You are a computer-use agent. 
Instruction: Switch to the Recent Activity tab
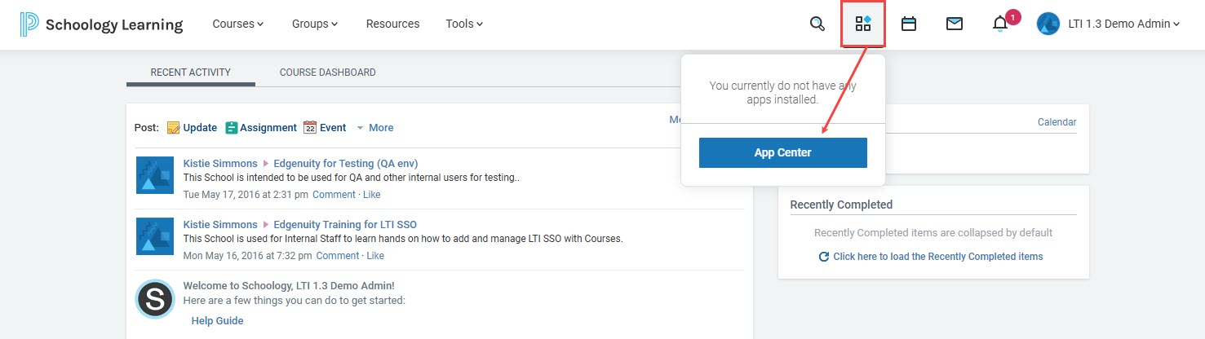point(191,73)
